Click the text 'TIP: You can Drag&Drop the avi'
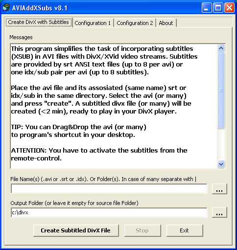This screenshot has height=250, width=237. pyautogui.click(x=62, y=127)
